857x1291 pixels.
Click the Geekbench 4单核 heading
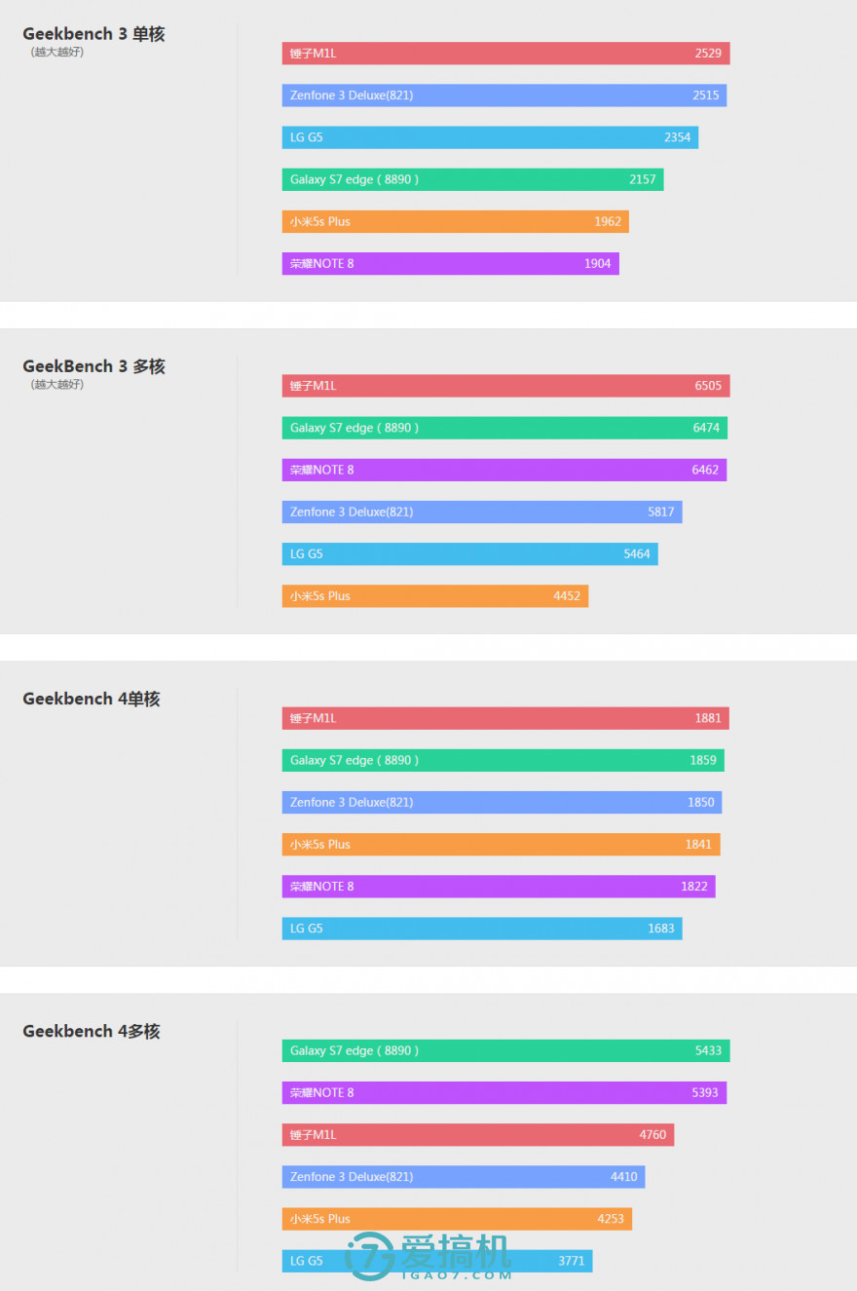92,699
